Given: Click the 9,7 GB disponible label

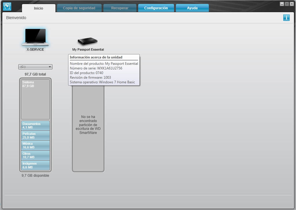Looking at the screenshot, I should coord(35,176).
